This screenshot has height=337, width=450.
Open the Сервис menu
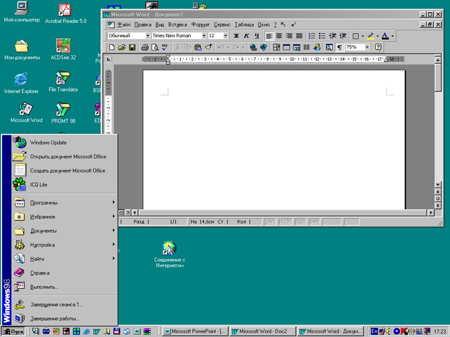(x=222, y=25)
